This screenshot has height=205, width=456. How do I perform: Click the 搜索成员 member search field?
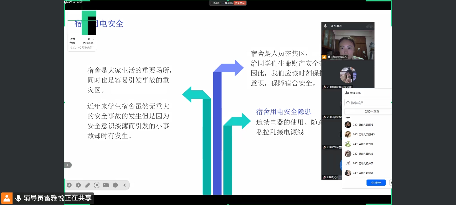click(x=368, y=103)
